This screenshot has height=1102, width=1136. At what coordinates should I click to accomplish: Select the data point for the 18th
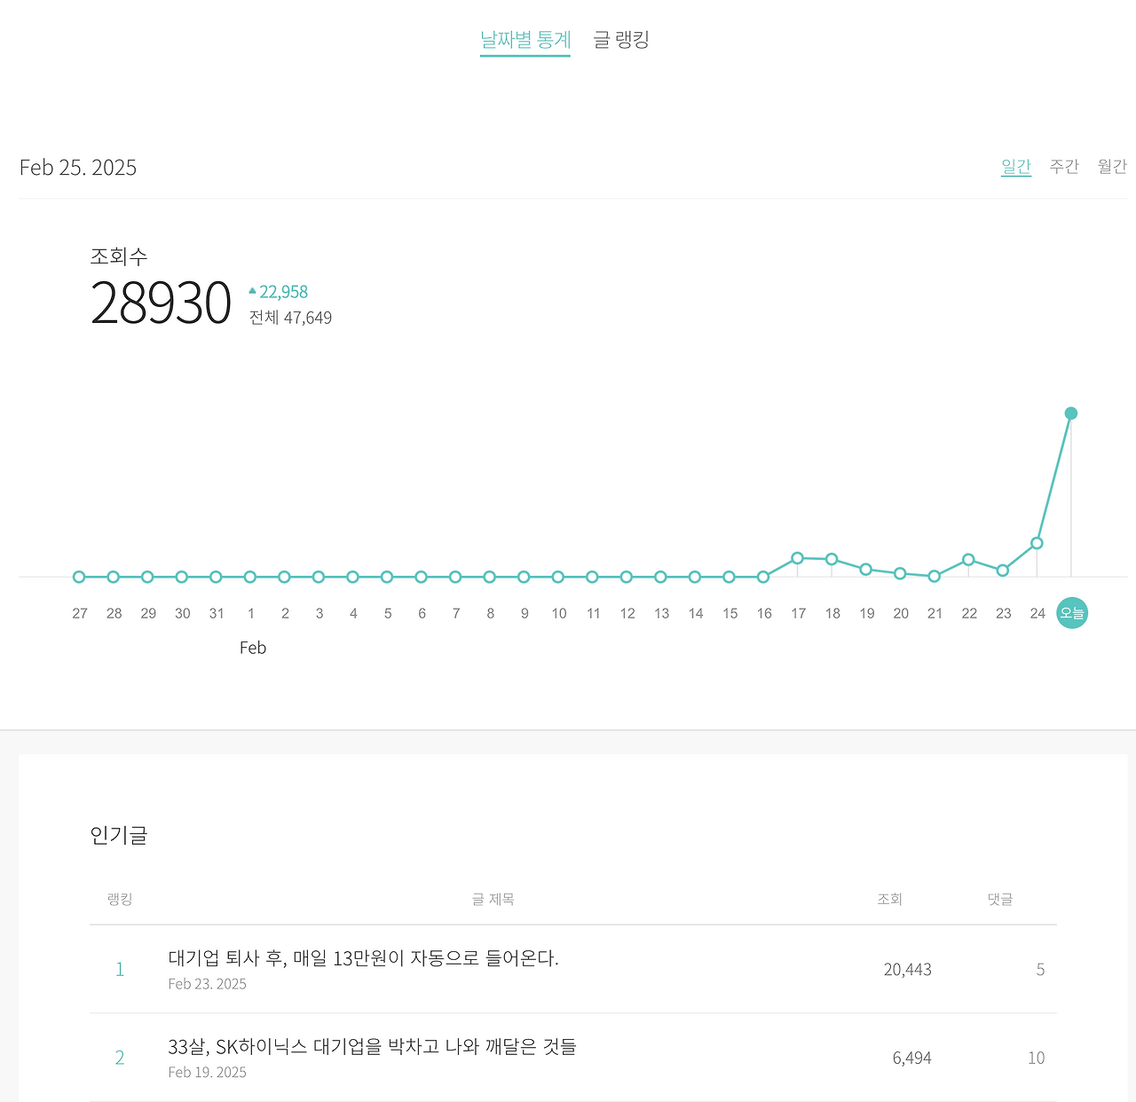click(x=832, y=559)
